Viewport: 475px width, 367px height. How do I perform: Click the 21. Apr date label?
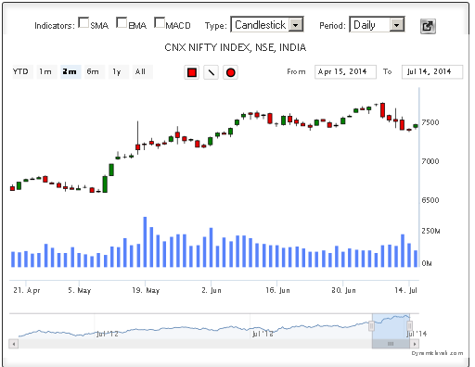click(x=27, y=290)
